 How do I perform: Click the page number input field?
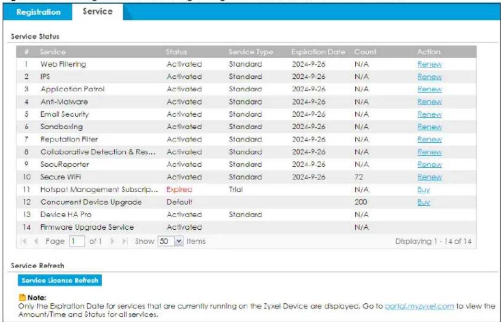[77, 241]
